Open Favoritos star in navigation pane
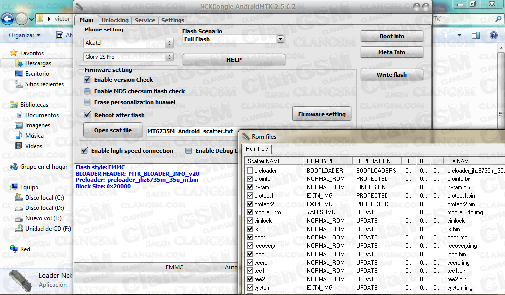This screenshot has height=295, width=505. tap(13, 53)
